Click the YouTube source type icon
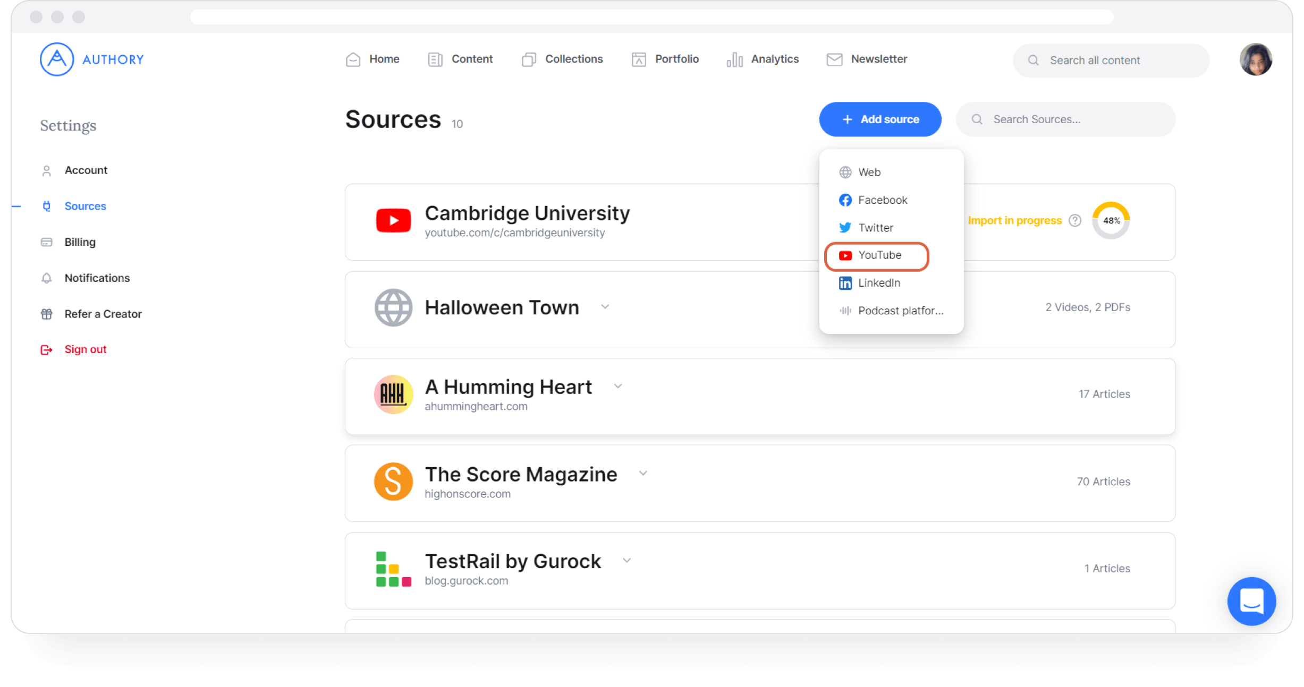 tap(844, 255)
